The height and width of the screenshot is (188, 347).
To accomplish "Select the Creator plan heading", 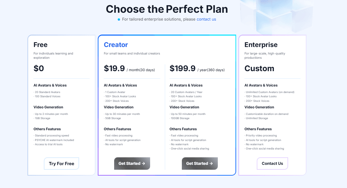I will point(116,45).
